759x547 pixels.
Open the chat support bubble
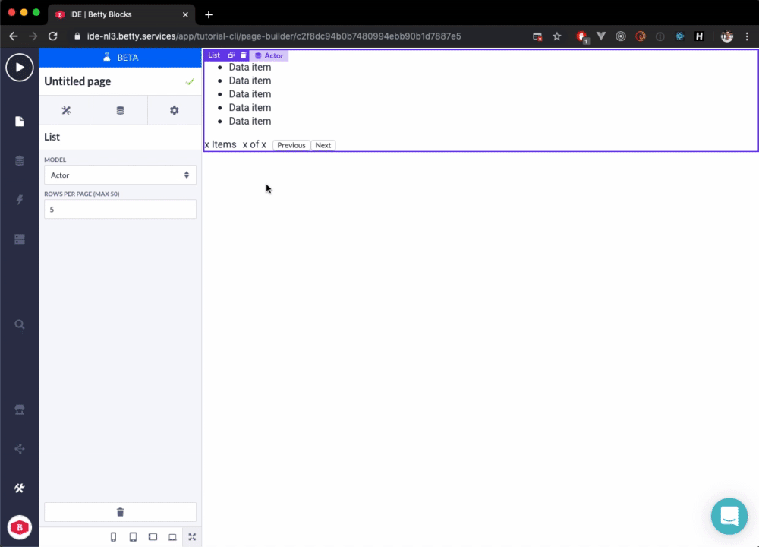[729, 516]
